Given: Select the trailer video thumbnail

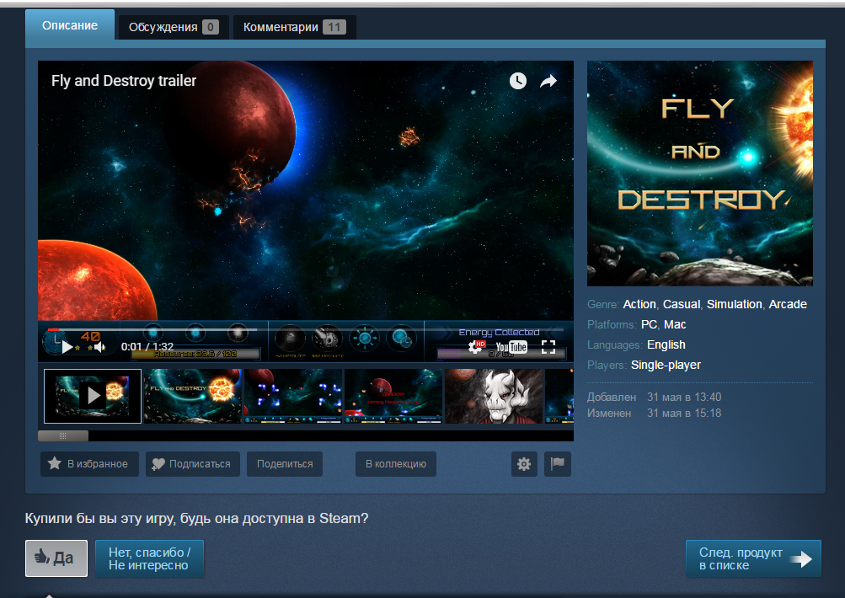Looking at the screenshot, I should (93, 396).
